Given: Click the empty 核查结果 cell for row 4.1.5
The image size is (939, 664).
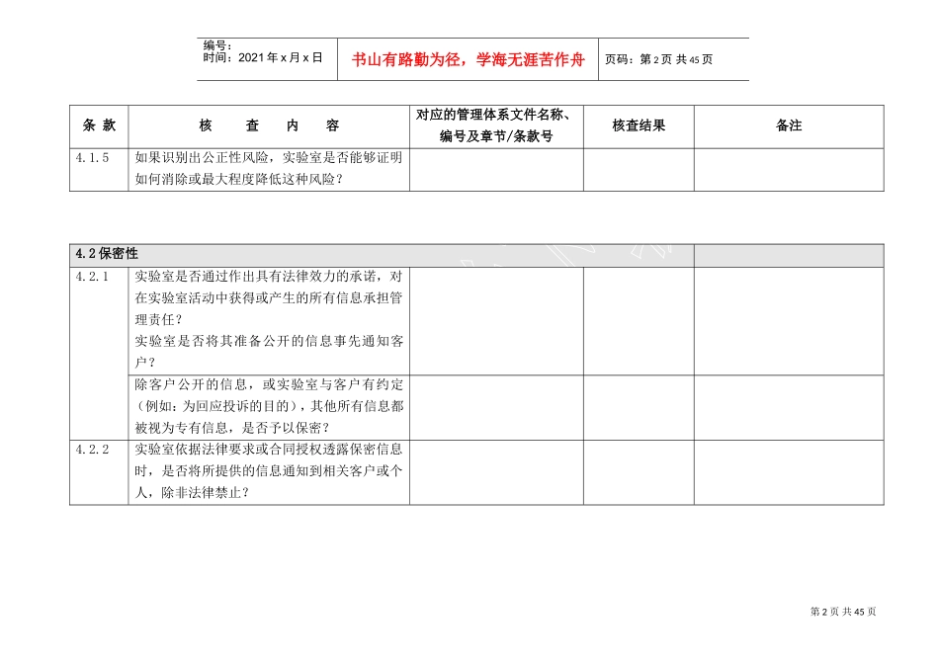Looking at the screenshot, I should (x=639, y=170).
